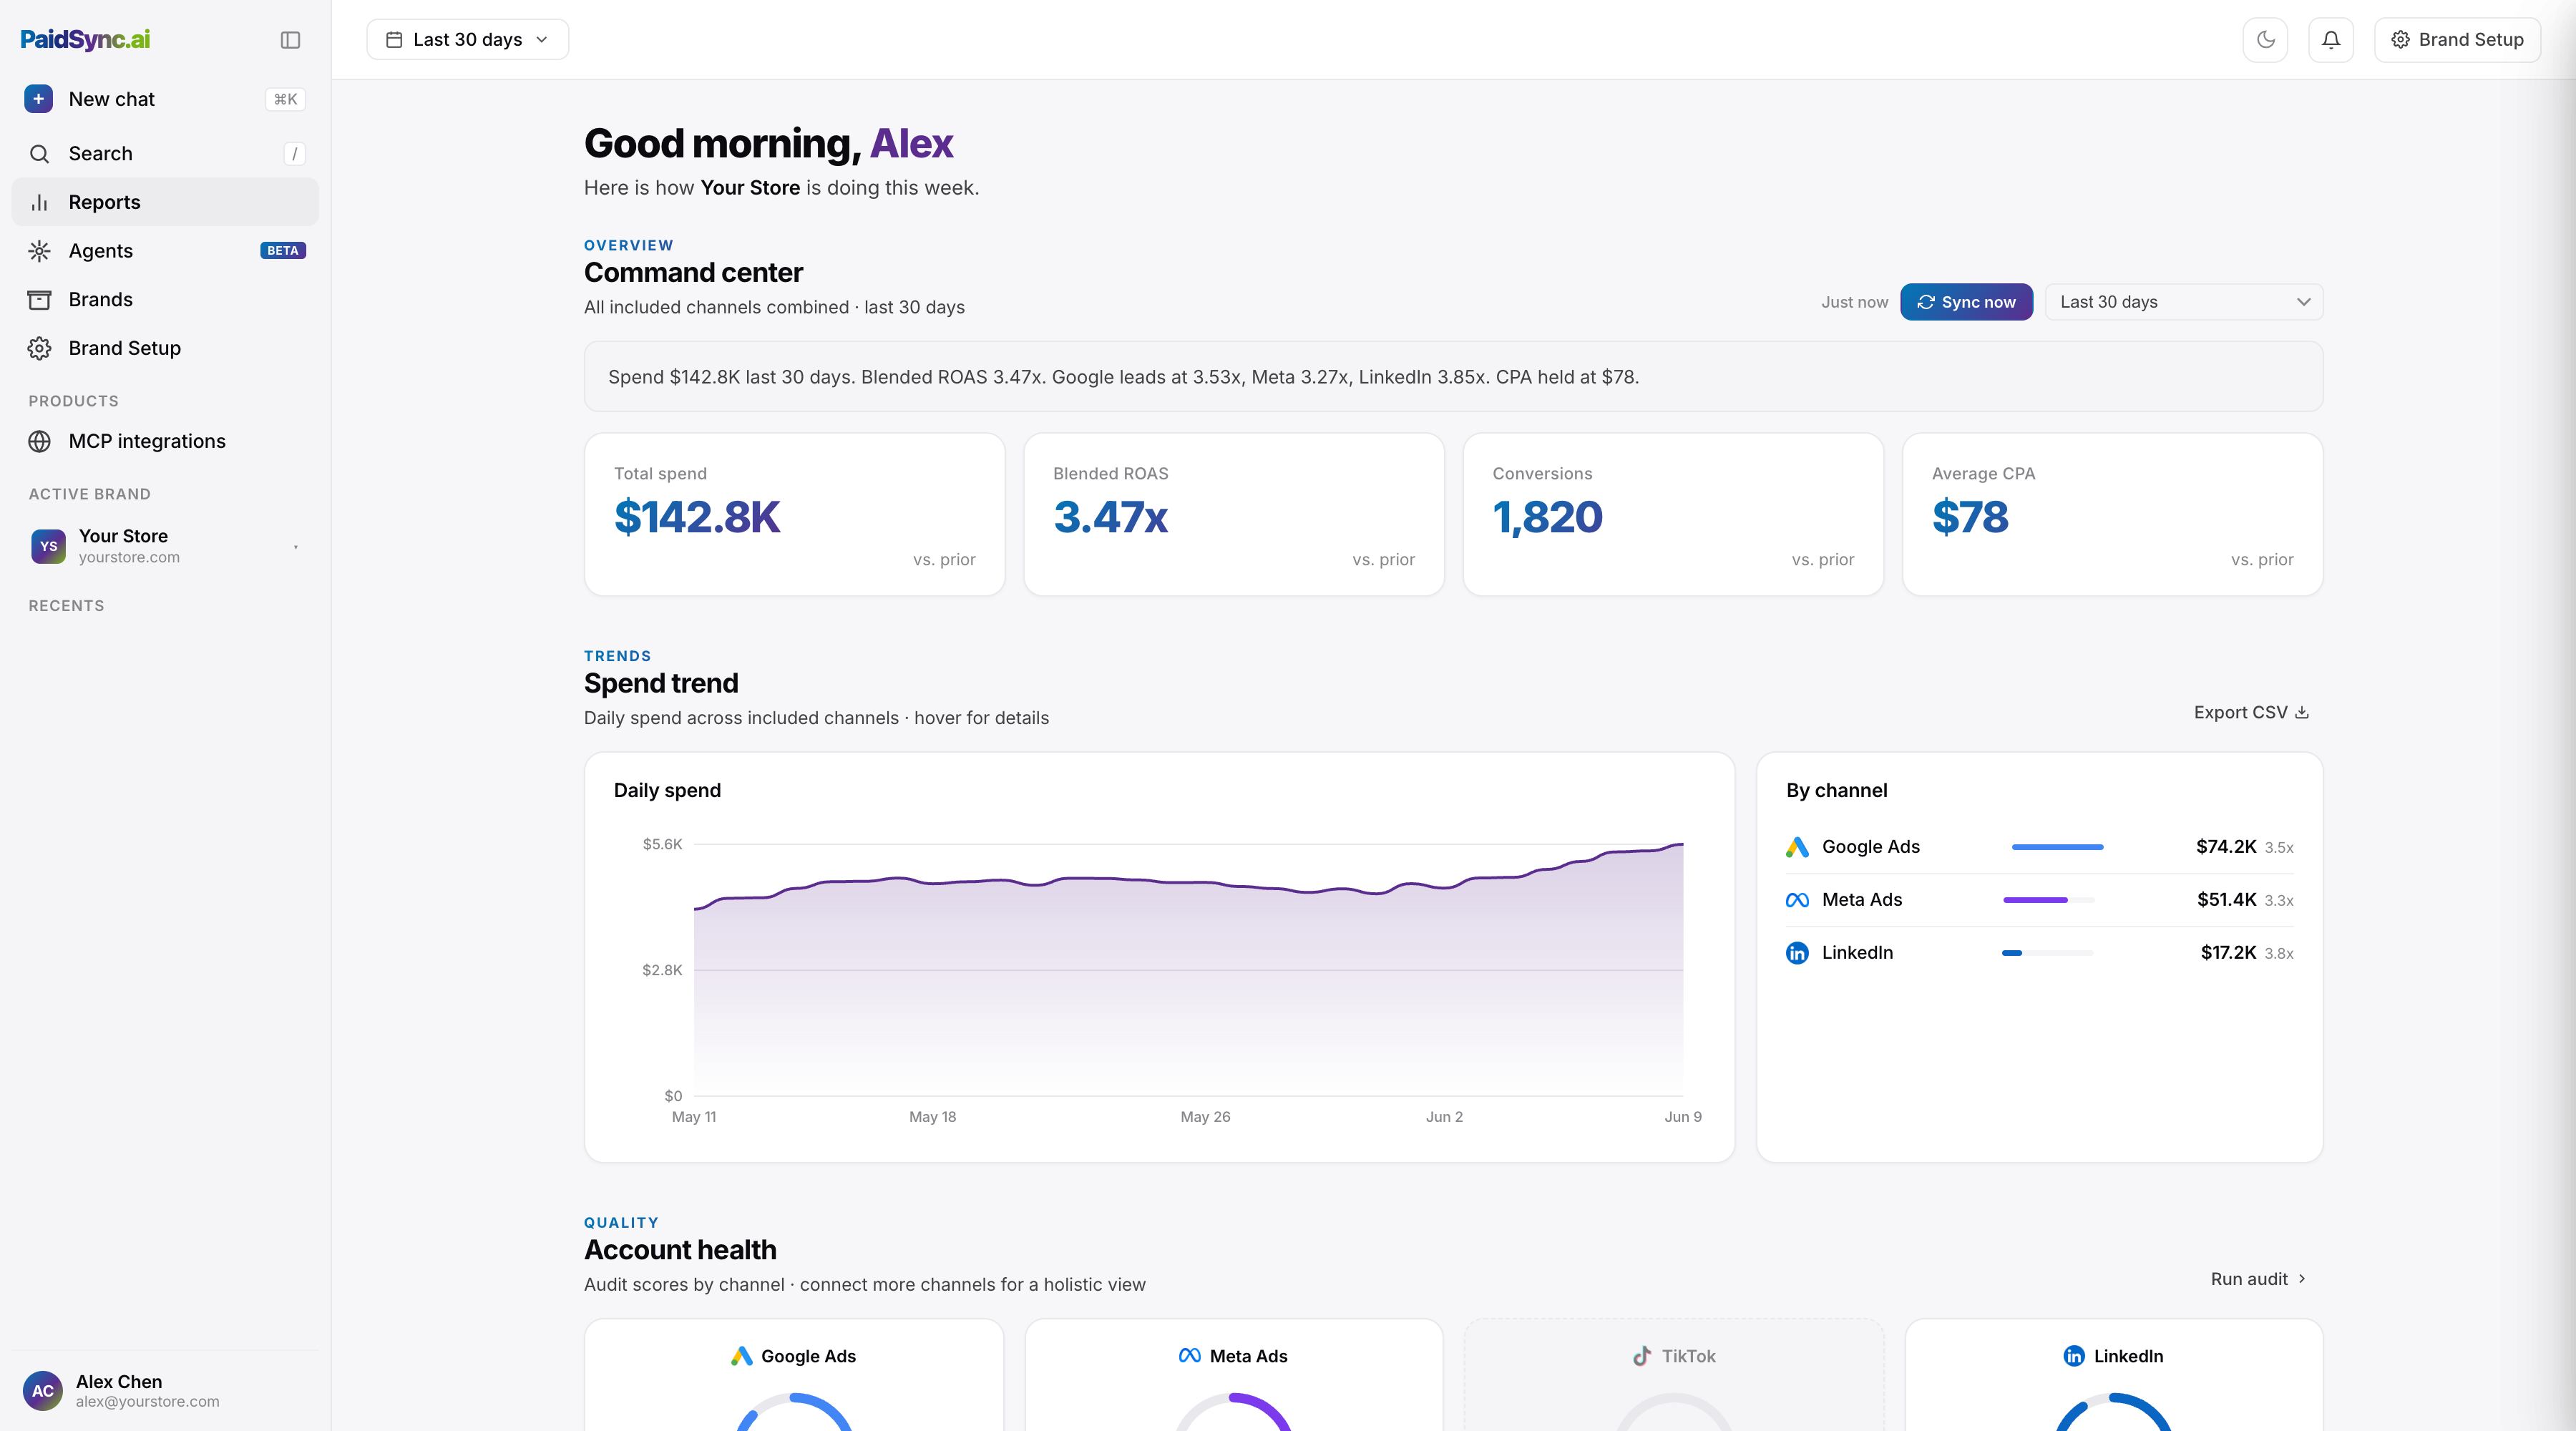This screenshot has height=1431, width=2576.
Task: Click the LinkedIn spend progress bar
Action: [x=2047, y=953]
